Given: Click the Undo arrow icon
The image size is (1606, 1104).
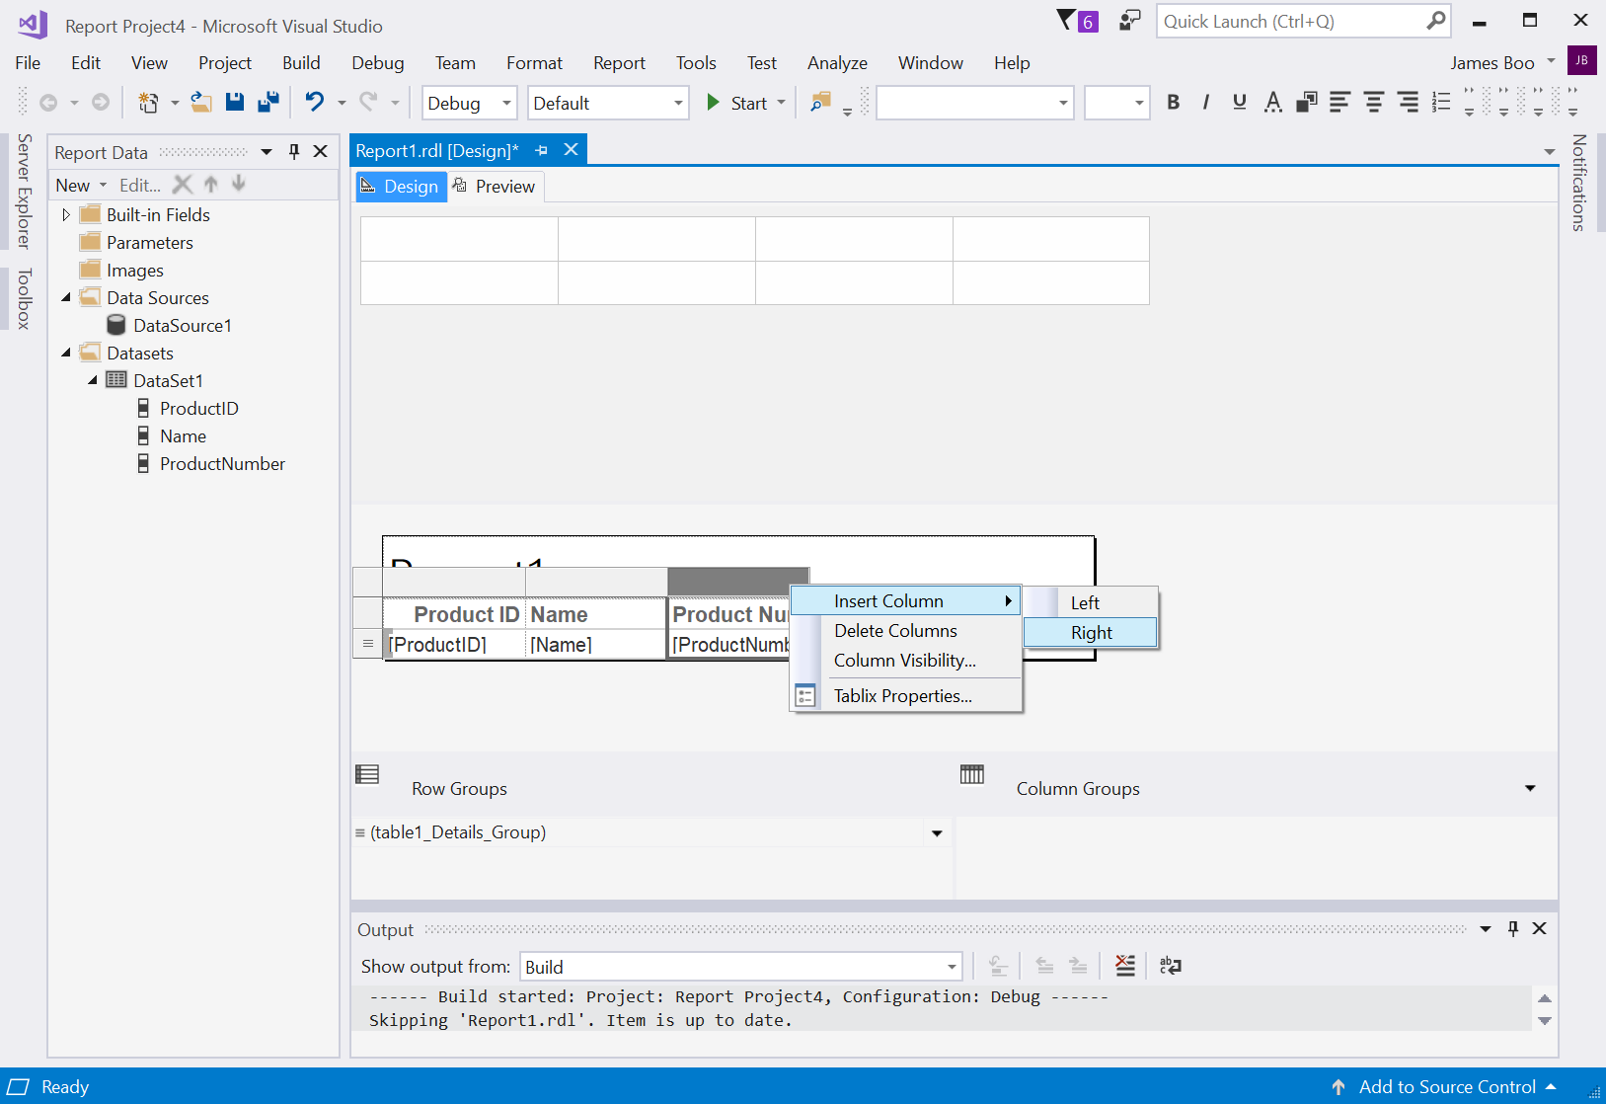Looking at the screenshot, I should pos(315,102).
